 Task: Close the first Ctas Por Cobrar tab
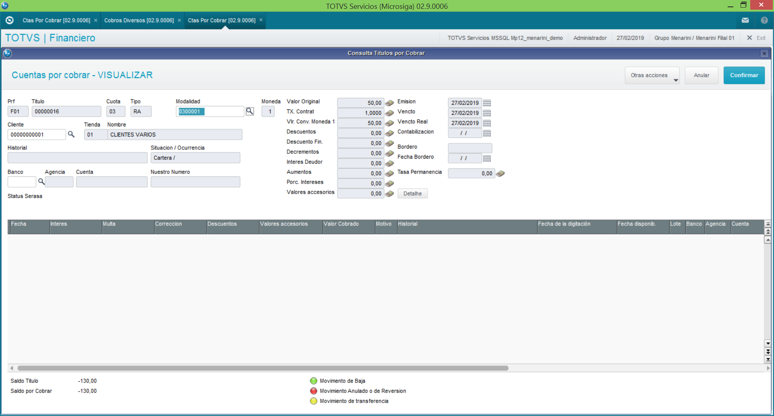[96, 20]
